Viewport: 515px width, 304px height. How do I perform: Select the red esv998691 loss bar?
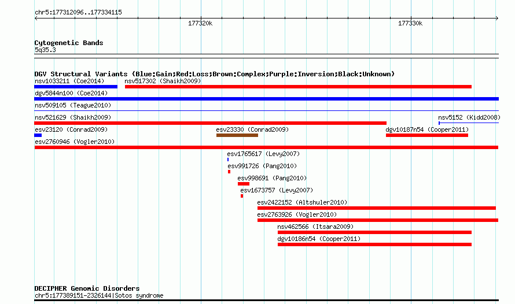click(244, 184)
